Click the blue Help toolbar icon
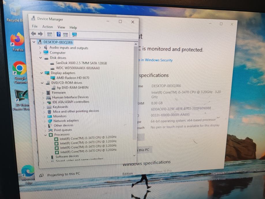265x199 pixels. (59, 34)
